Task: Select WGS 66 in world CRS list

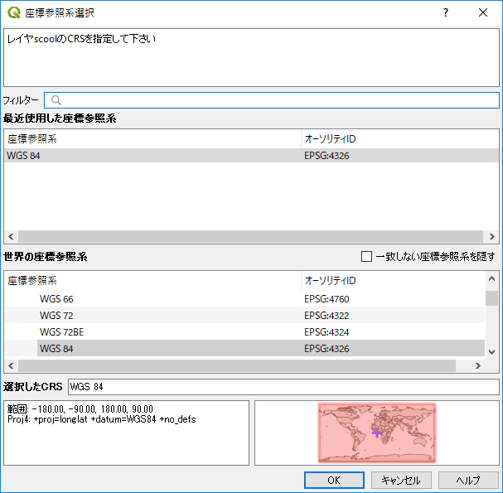Action: coord(56,299)
